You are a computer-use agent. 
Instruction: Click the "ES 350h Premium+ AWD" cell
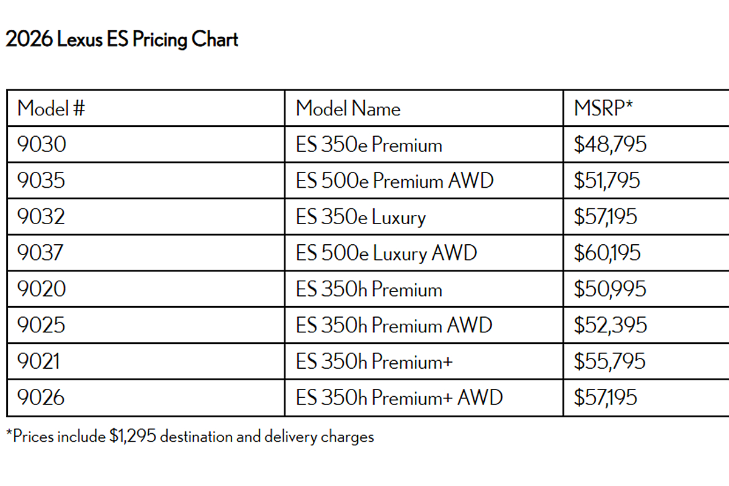click(x=399, y=398)
